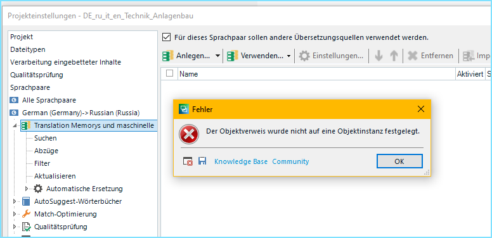Select Automatische Ersetzung tree entry
This screenshot has width=492, height=238.
click(84, 189)
